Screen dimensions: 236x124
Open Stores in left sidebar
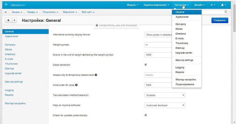[9, 49]
